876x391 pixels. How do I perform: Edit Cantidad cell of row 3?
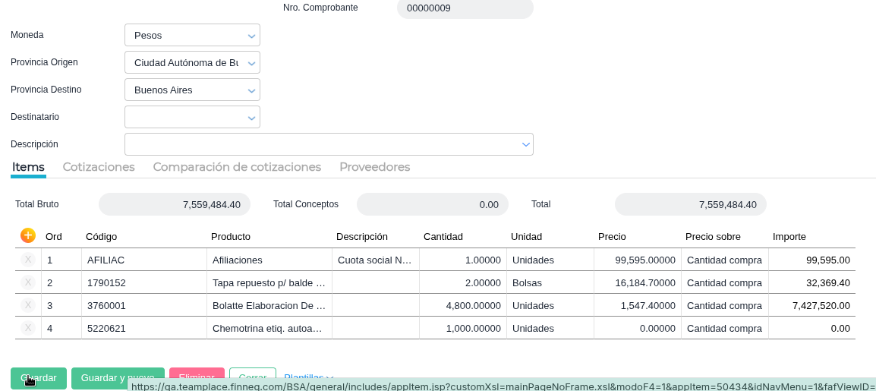[x=462, y=305]
